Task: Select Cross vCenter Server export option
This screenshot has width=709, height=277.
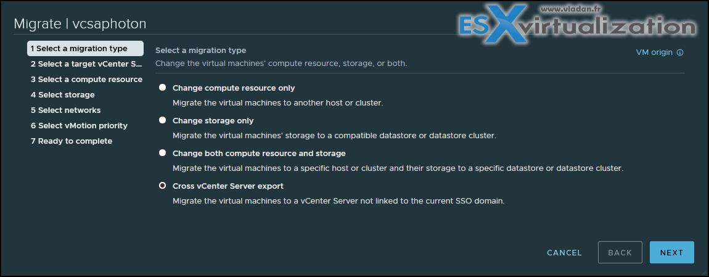Action: click(x=162, y=186)
